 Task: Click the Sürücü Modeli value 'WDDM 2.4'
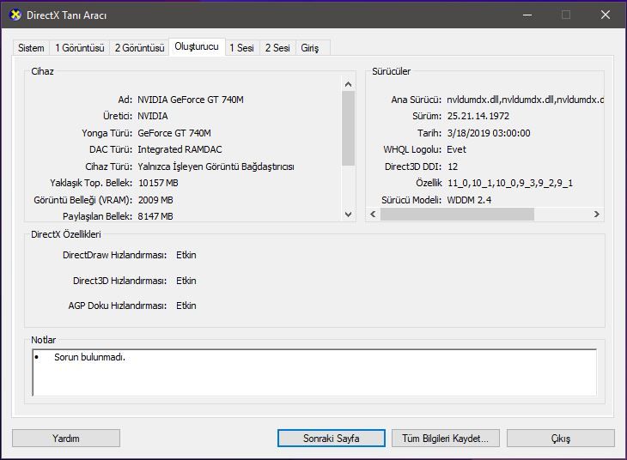[469, 200]
